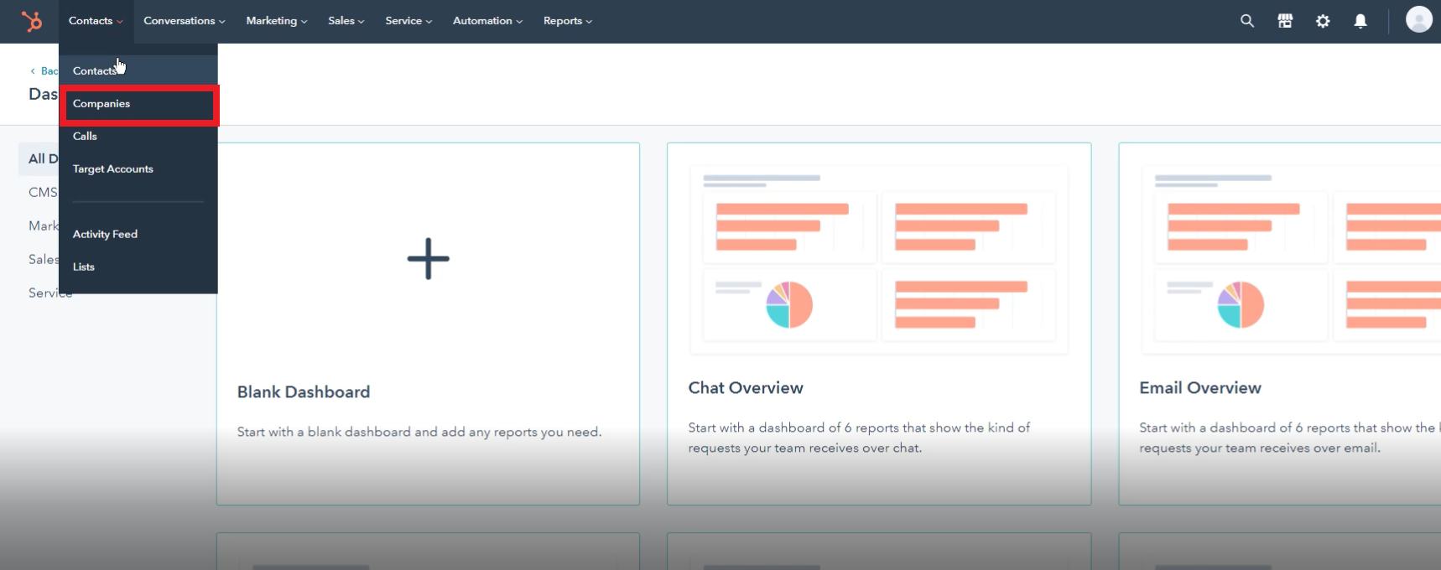Expand the Automation navigation menu
Viewport: 1441px width, 570px height.
click(x=487, y=21)
